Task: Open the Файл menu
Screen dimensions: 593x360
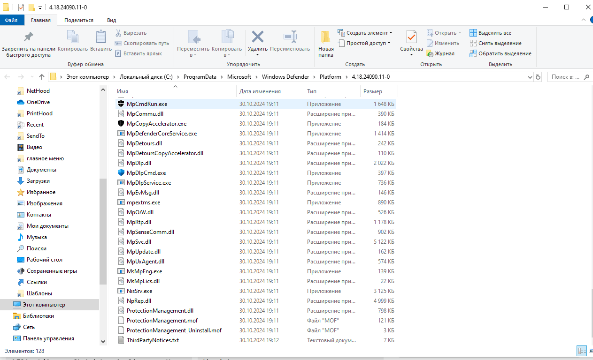Action: tap(12, 20)
